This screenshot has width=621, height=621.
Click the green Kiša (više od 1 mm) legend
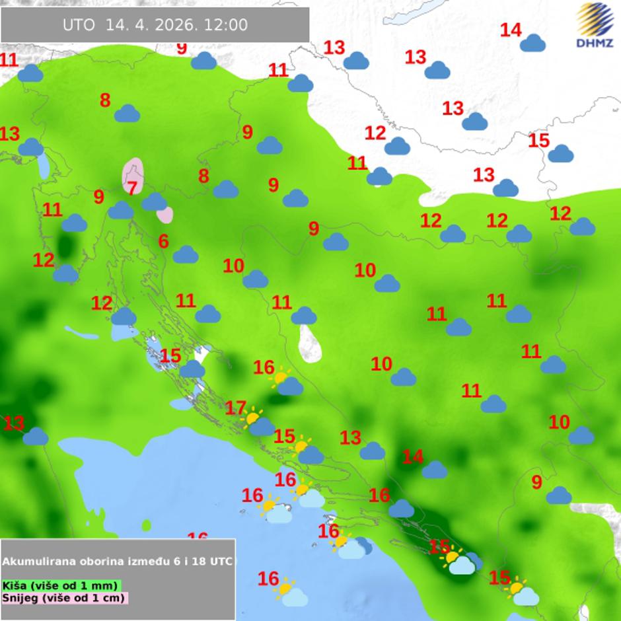coord(61,585)
